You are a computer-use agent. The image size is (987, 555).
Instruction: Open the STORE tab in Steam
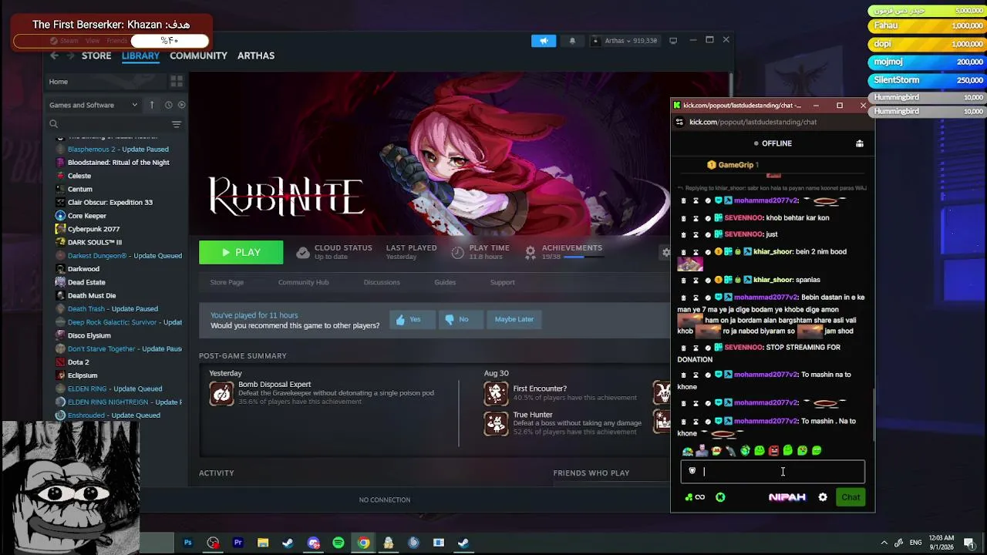96,55
